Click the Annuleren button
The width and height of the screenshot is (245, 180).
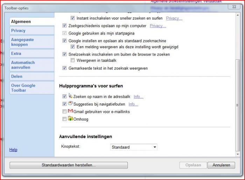point(221,165)
